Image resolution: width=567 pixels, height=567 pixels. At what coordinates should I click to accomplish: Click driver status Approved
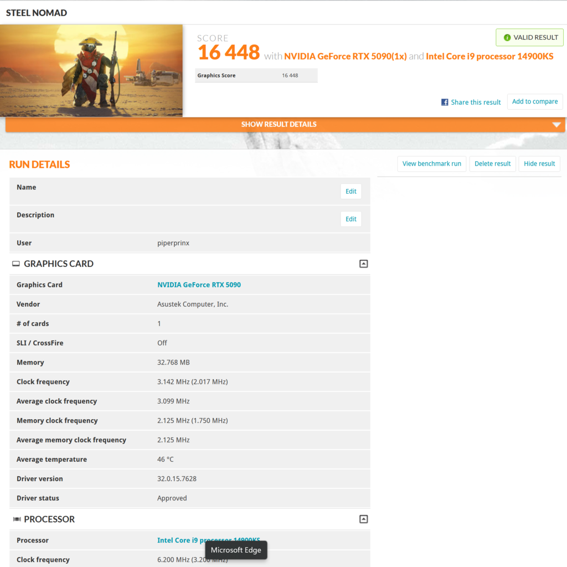point(172,498)
